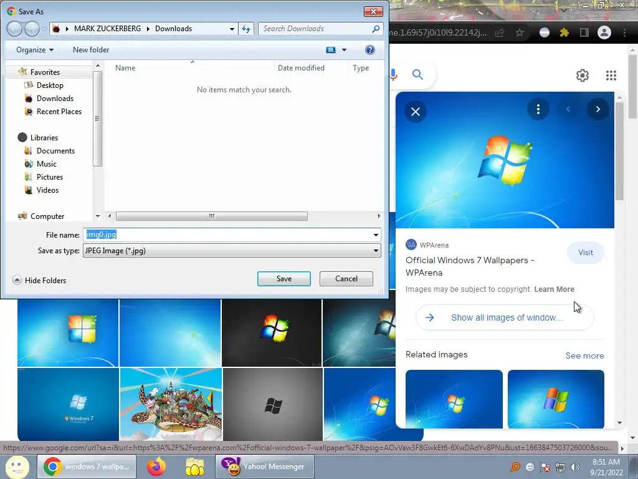
Task: Click New folder in the dialog toolbar
Action: 91,50
